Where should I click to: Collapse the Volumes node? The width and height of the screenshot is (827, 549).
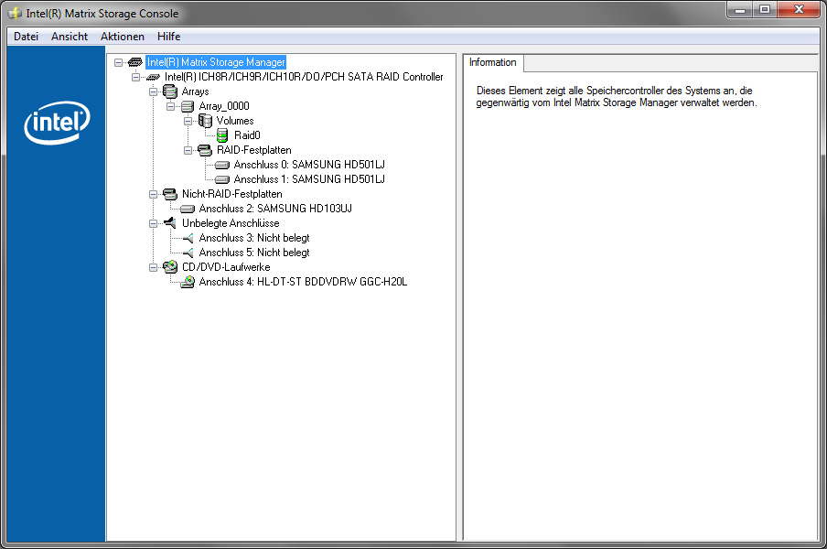pos(188,121)
